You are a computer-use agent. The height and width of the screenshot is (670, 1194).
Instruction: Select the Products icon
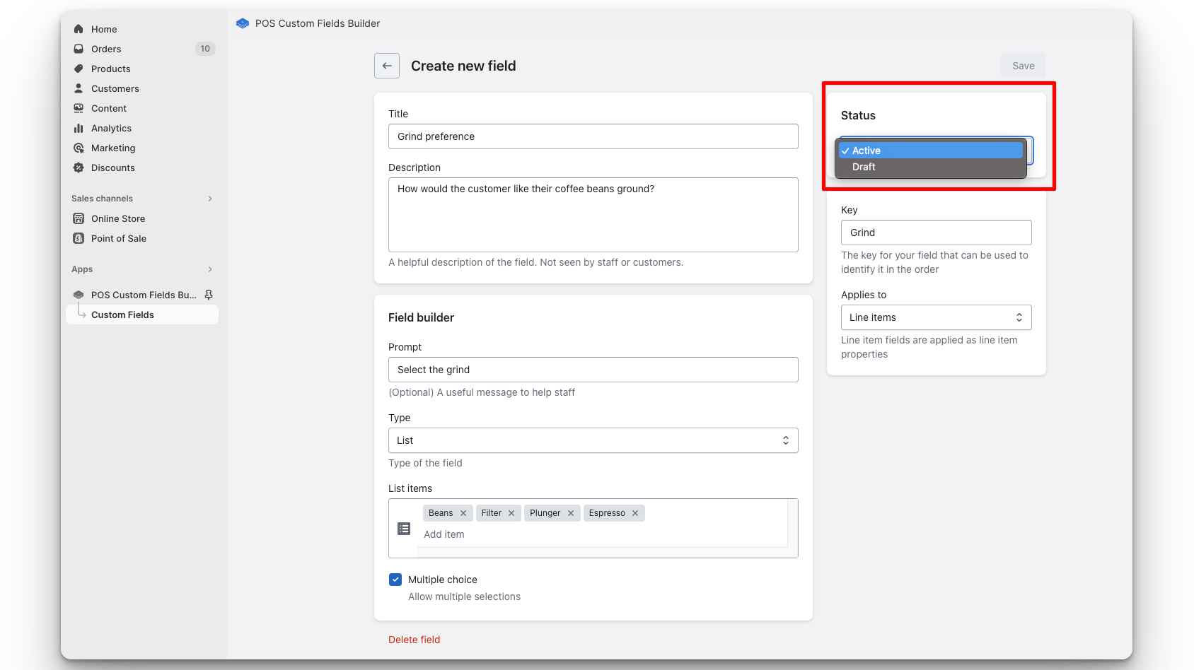(x=79, y=69)
